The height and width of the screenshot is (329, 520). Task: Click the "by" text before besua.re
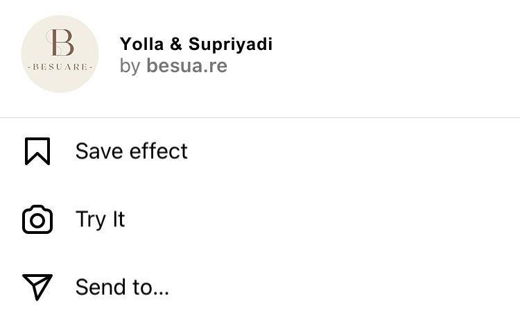130,66
